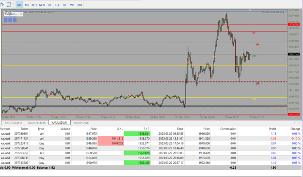Sort history by Symbol column header

5,129
